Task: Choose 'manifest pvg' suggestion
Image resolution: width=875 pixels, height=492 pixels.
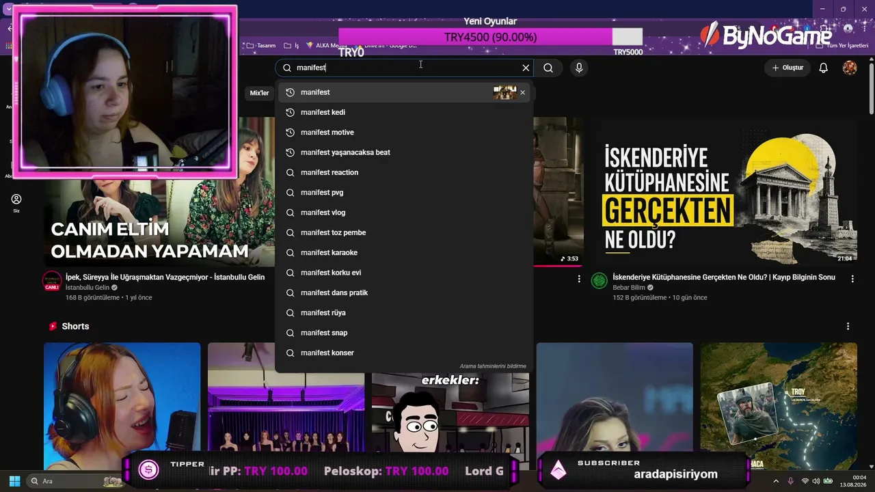Action: coord(404,193)
